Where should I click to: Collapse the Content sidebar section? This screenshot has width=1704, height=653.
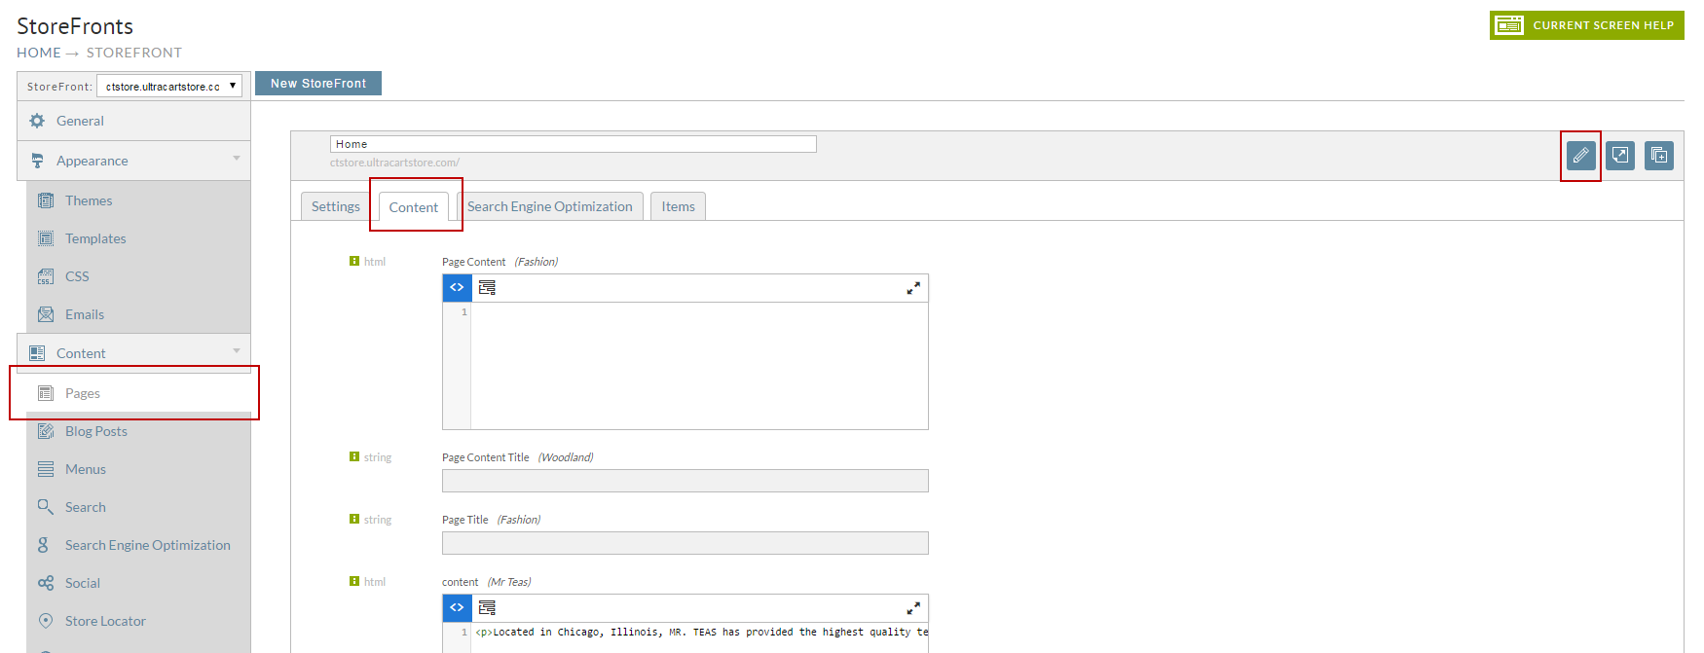pos(237,351)
